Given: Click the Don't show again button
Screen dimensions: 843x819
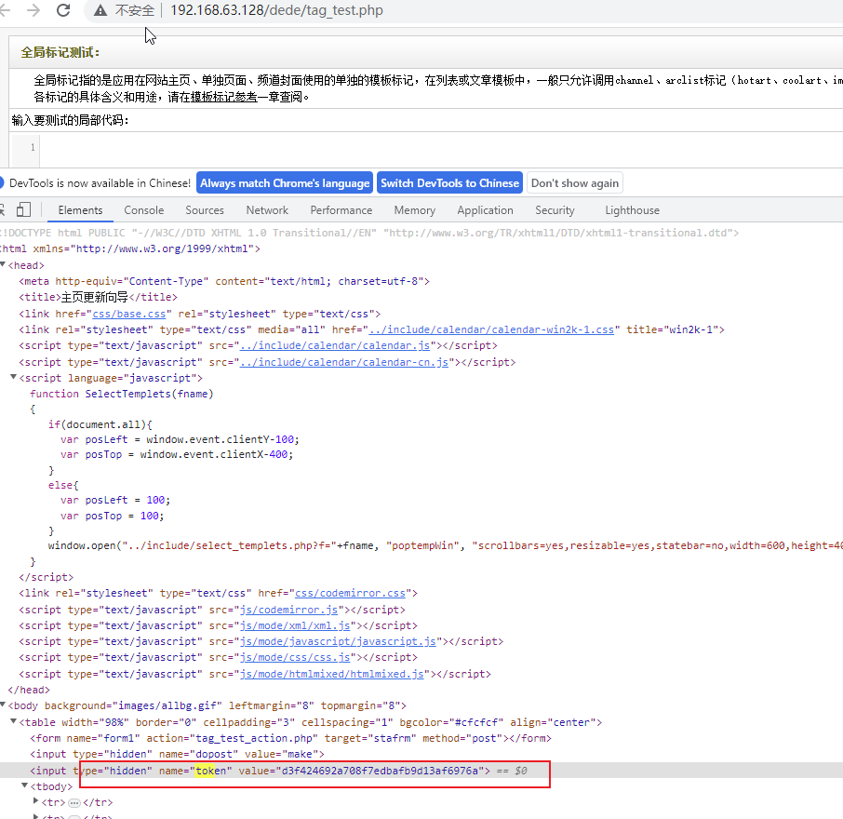Looking at the screenshot, I should [x=575, y=183].
